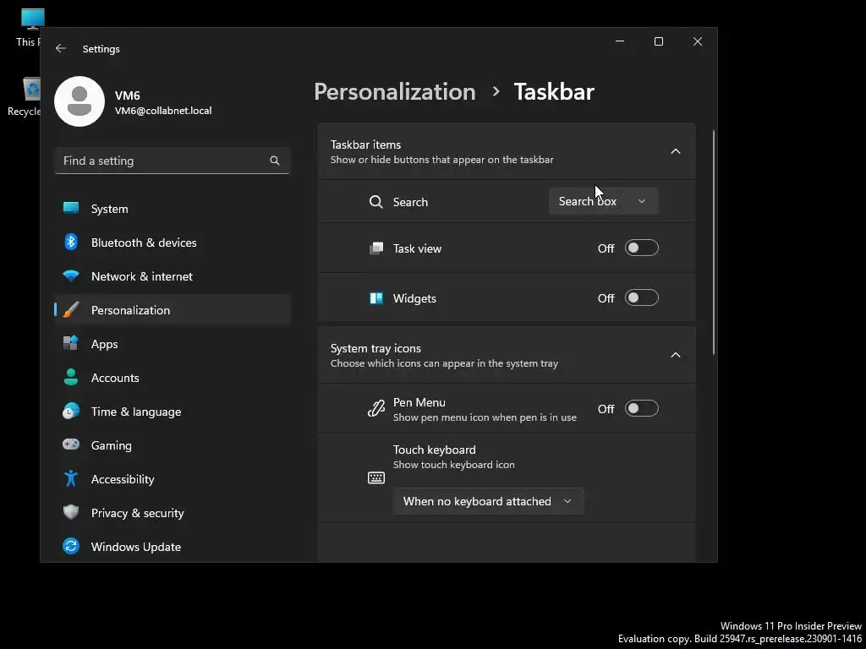Click the Accounts person icon
The width and height of the screenshot is (866, 649).
click(x=71, y=378)
